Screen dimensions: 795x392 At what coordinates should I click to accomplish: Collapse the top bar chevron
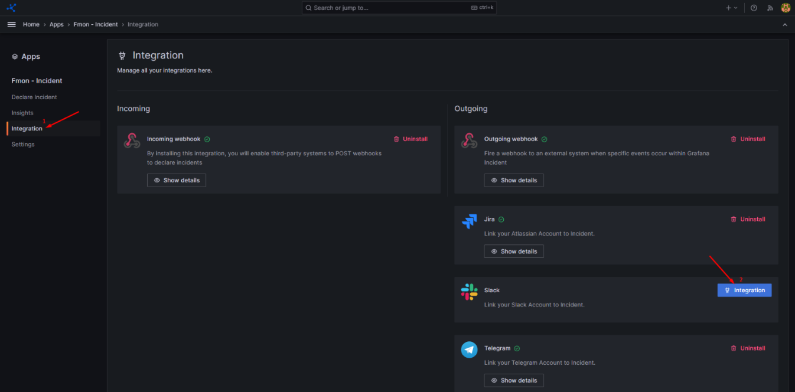(x=784, y=25)
